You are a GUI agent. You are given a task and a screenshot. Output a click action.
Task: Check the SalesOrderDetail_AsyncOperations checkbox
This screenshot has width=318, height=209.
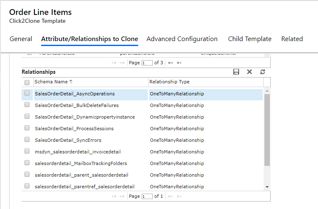(27, 93)
